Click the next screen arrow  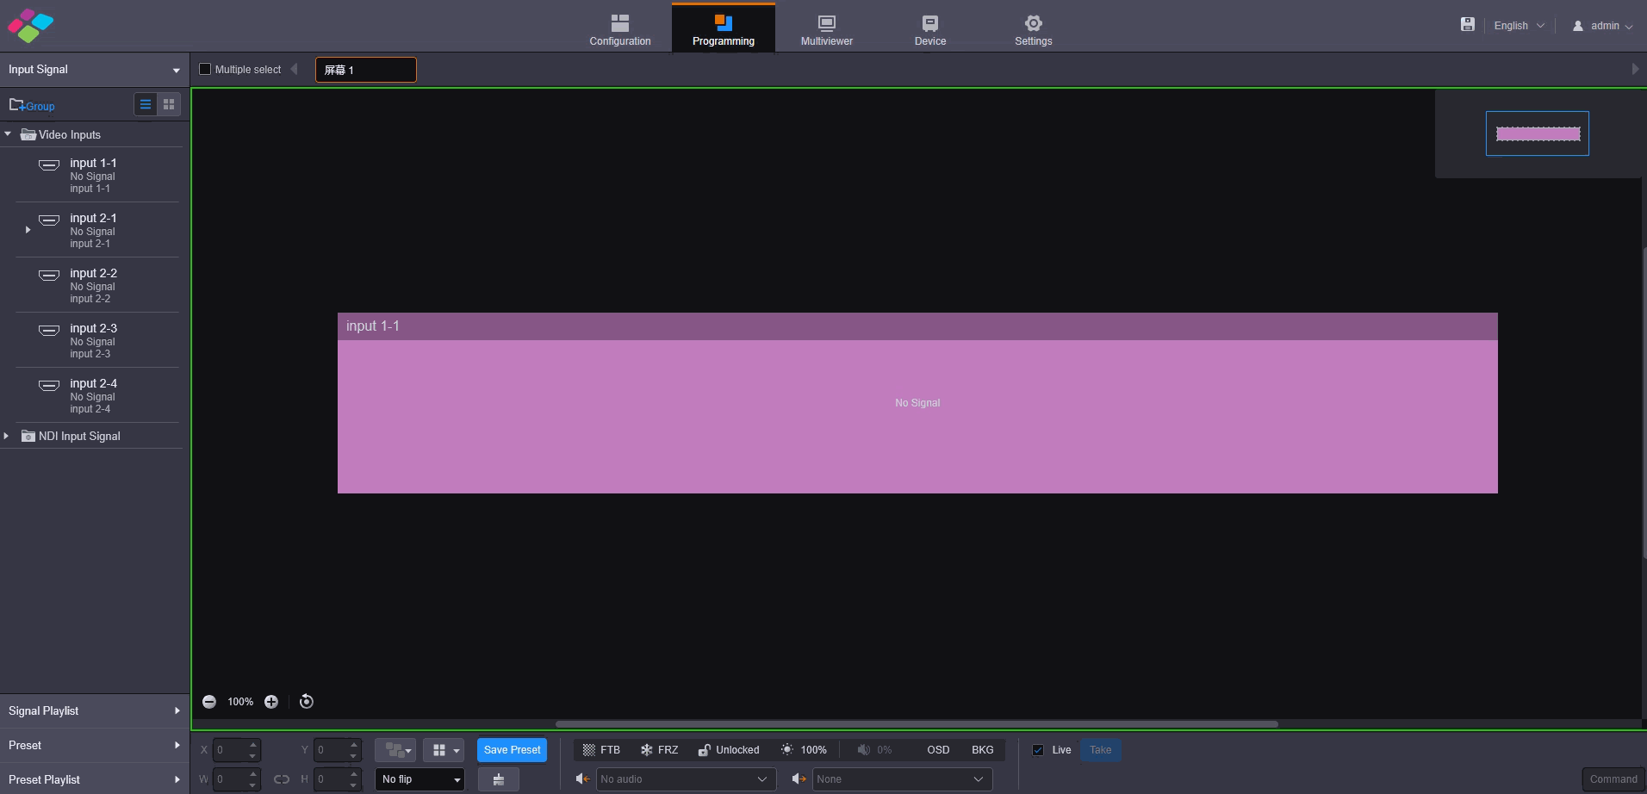coord(1635,69)
